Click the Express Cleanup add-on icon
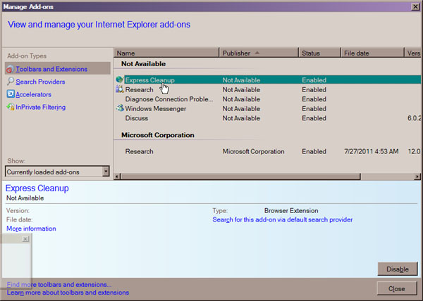 [120, 80]
